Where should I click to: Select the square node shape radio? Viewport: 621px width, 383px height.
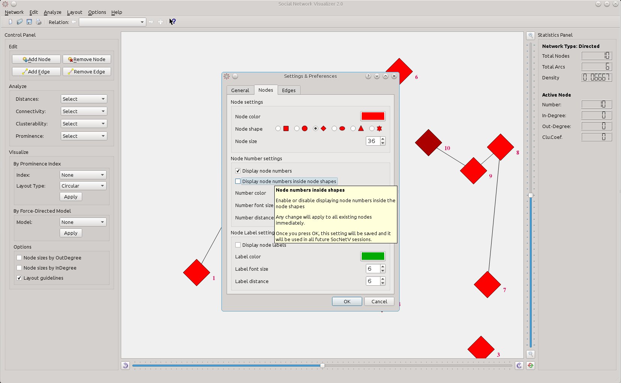click(278, 128)
